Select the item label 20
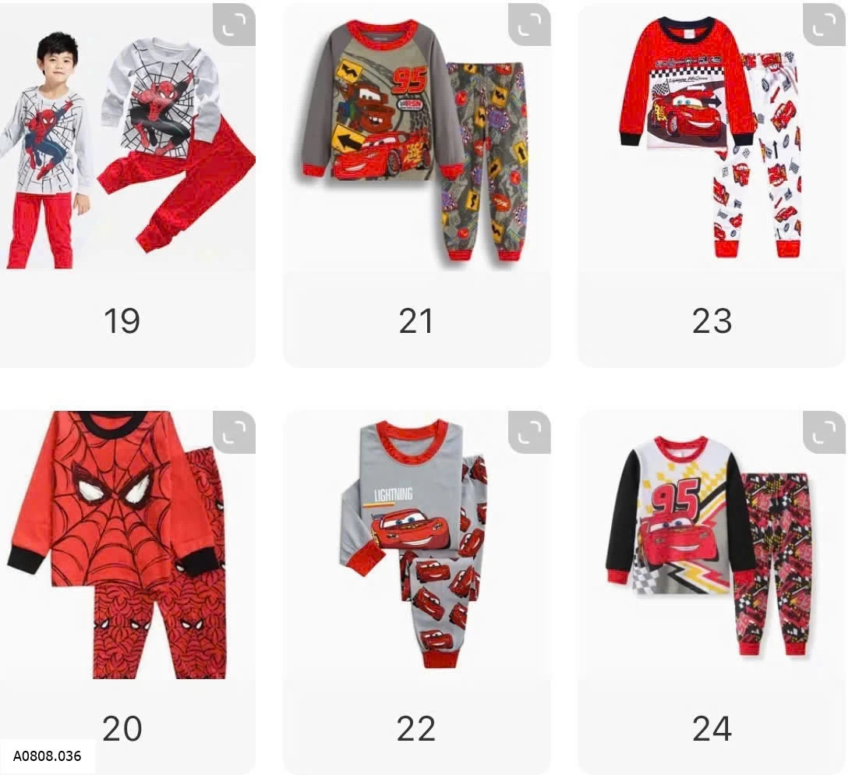 (x=122, y=728)
